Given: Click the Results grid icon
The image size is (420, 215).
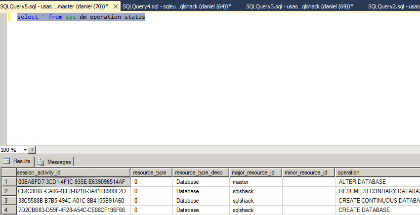Looking at the screenshot, I should point(6,161).
